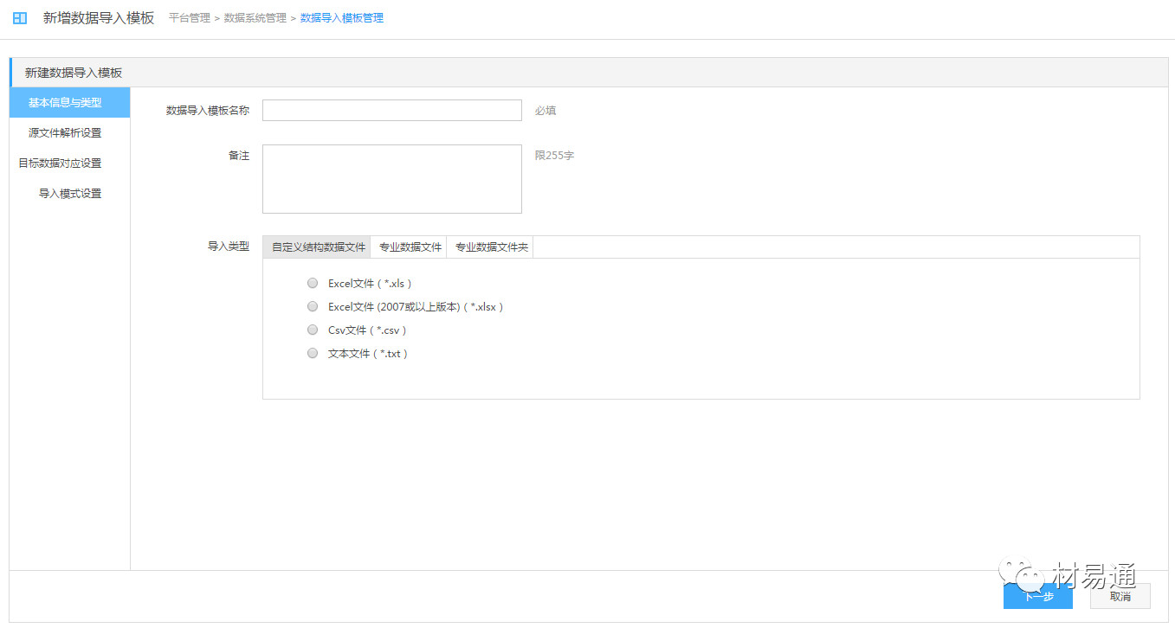Click the 取消 button

click(x=1120, y=596)
